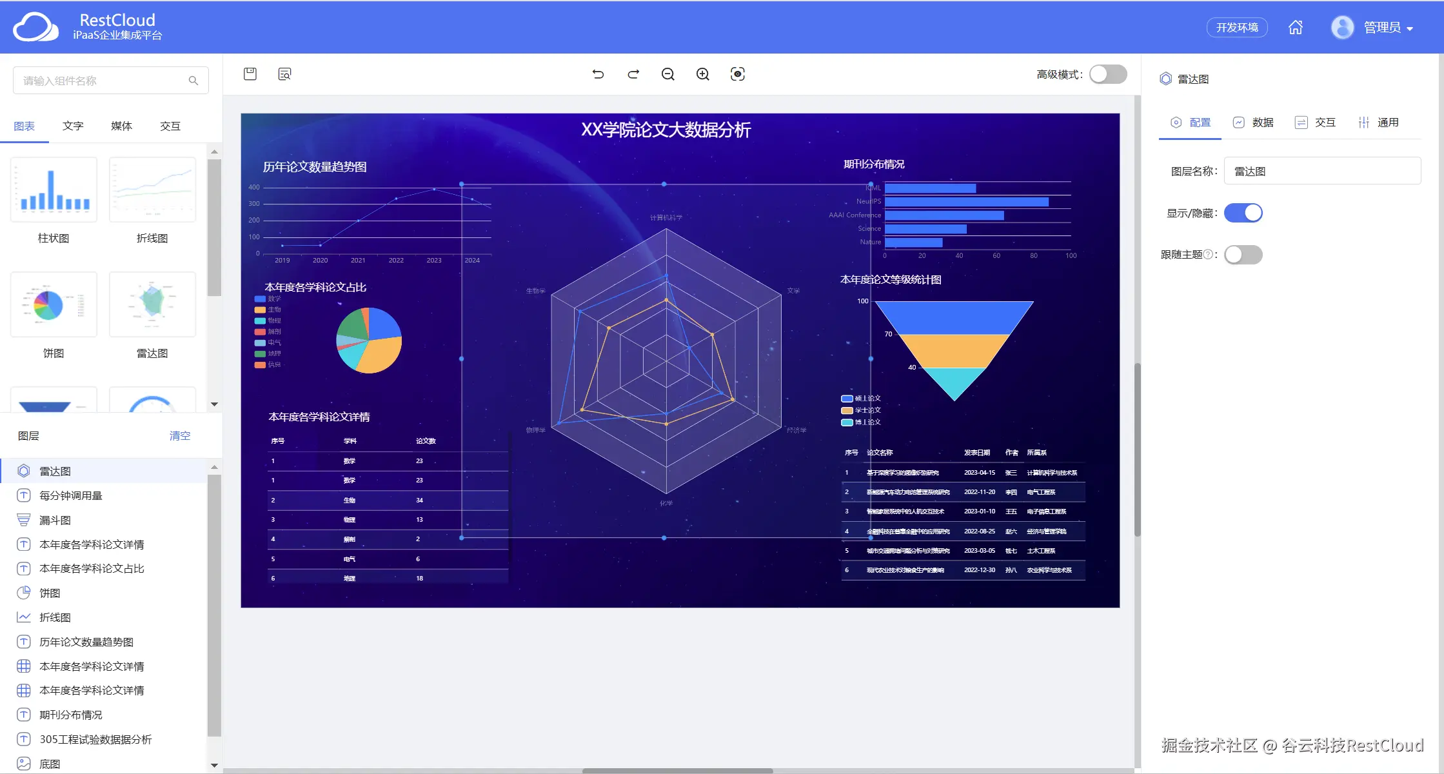Click the layer list scrollbar
This screenshot has height=774, width=1444.
tap(214, 605)
